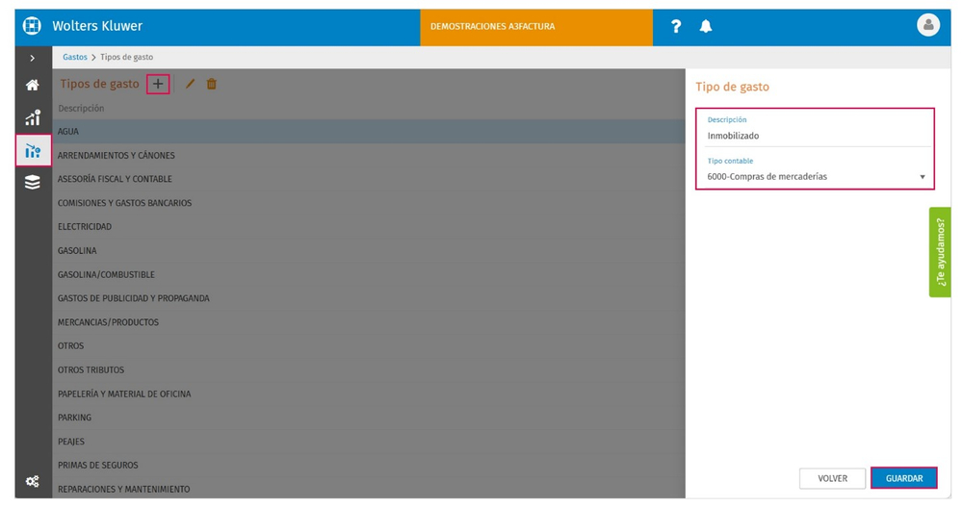
Task: Select REPARACIONES Y MANTENIMIENTO row
Action: [x=368, y=489]
